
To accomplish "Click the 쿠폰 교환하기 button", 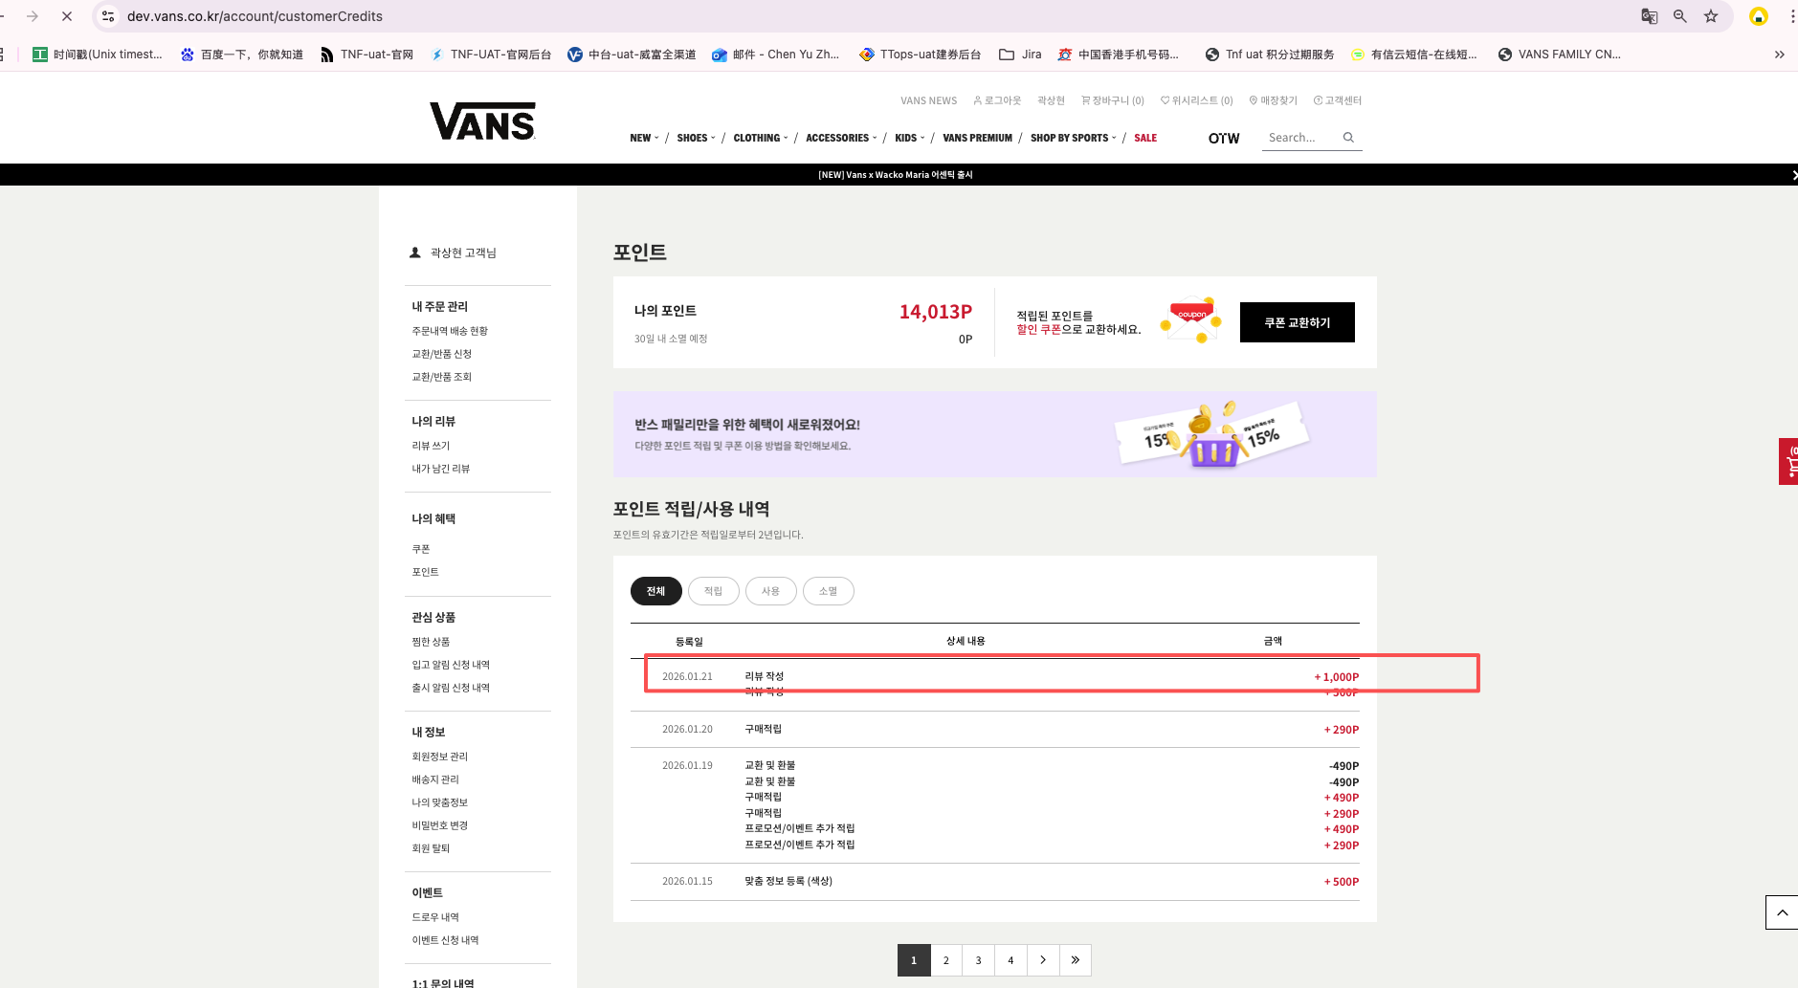I will pyautogui.click(x=1297, y=322).
